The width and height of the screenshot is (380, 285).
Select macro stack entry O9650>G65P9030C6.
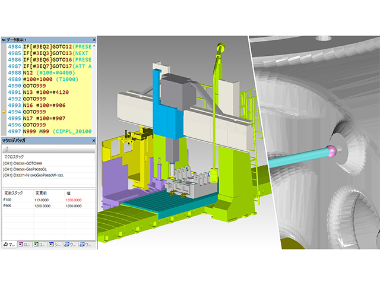click(x=25, y=169)
